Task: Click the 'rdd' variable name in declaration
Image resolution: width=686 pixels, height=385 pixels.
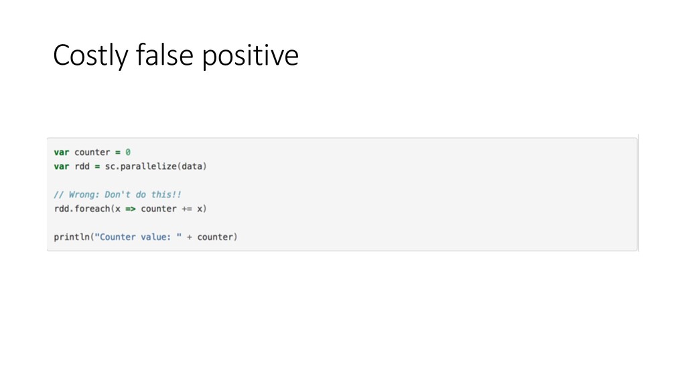Action: coord(82,166)
